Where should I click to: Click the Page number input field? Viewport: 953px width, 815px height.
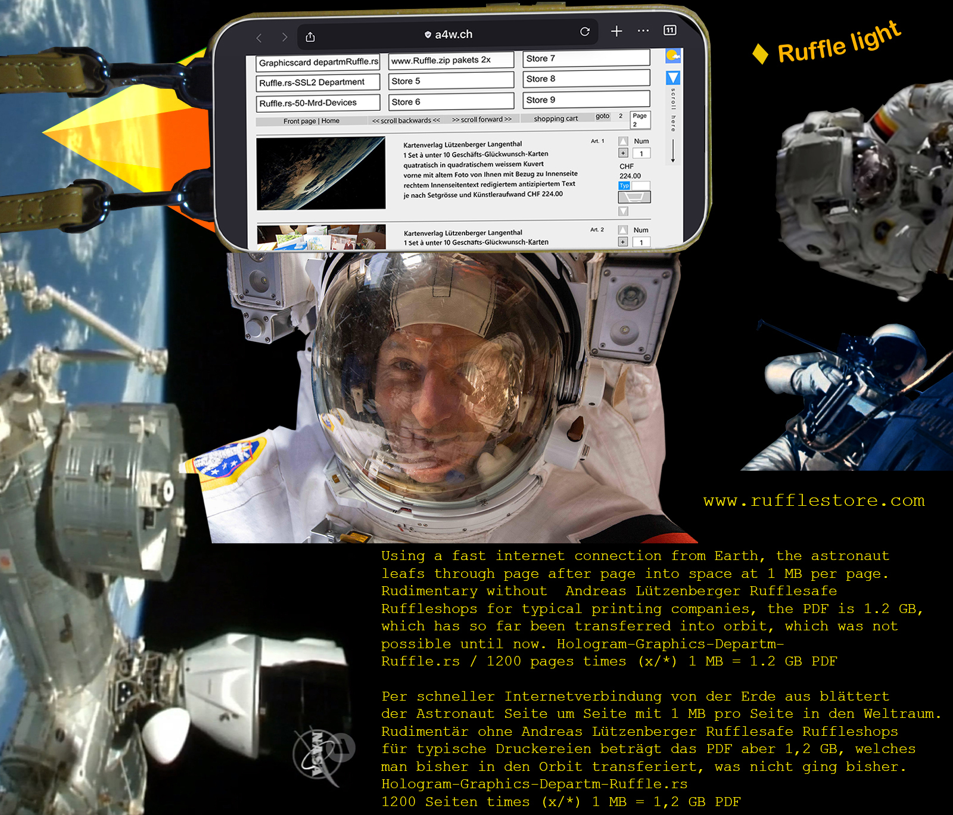point(640,120)
